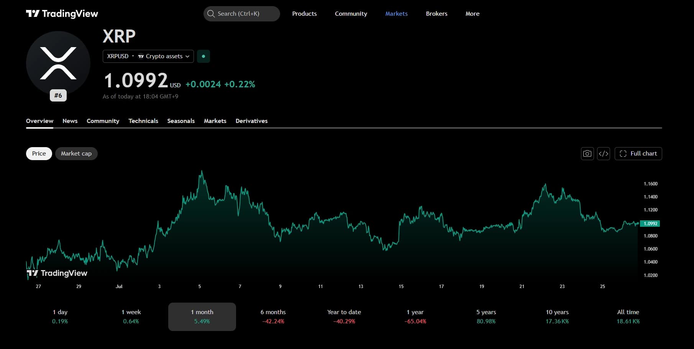Select the All time range
Image resolution: width=694 pixels, height=349 pixels.
coord(628,317)
